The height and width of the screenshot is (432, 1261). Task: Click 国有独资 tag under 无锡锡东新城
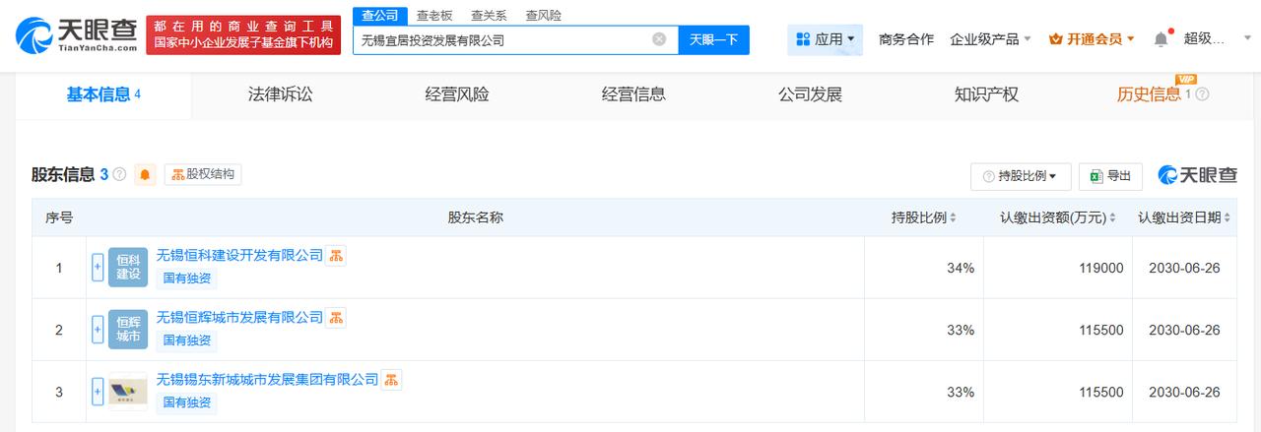point(186,402)
